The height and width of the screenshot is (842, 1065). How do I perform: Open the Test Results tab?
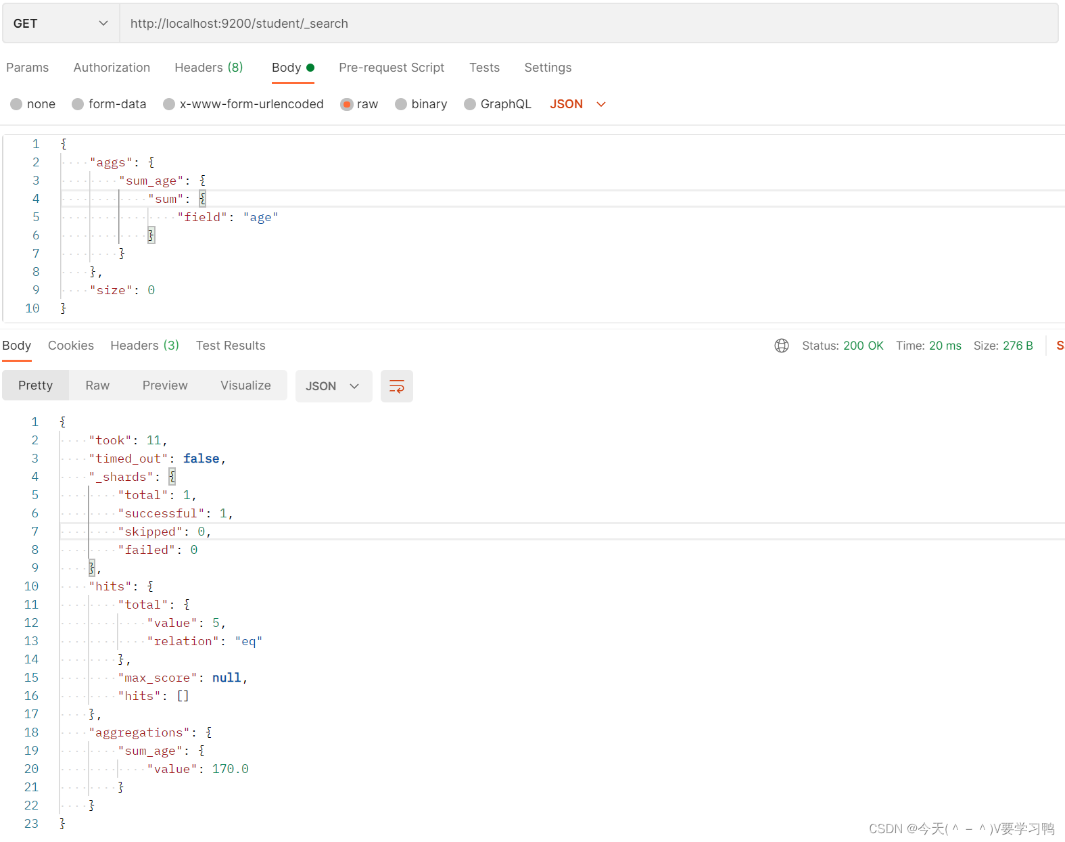pos(231,346)
